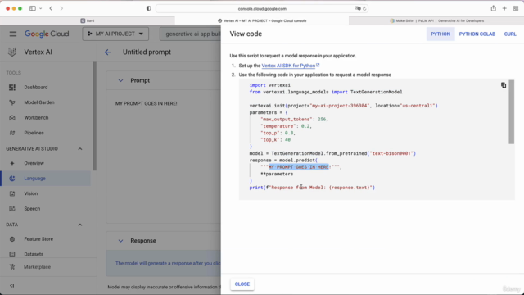The height and width of the screenshot is (295, 524).
Task: Open the Safari sidebar dropdown arrow
Action: coord(40,8)
